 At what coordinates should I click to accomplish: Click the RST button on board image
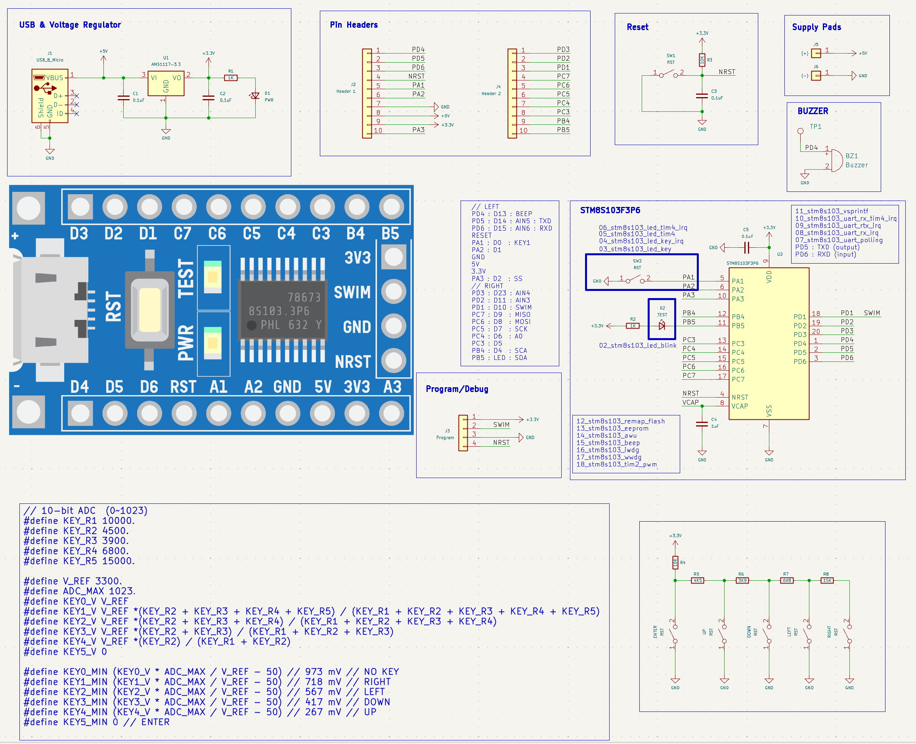(149, 310)
